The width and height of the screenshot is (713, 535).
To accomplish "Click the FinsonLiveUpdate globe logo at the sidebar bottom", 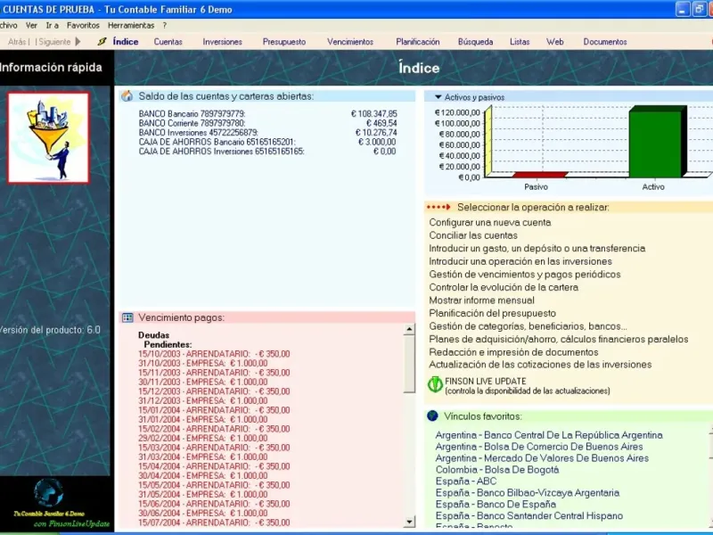I will (49, 493).
